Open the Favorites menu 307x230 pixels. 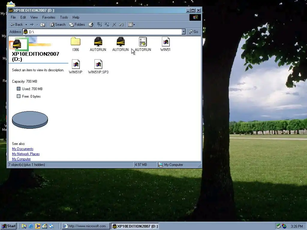[x=49, y=17]
